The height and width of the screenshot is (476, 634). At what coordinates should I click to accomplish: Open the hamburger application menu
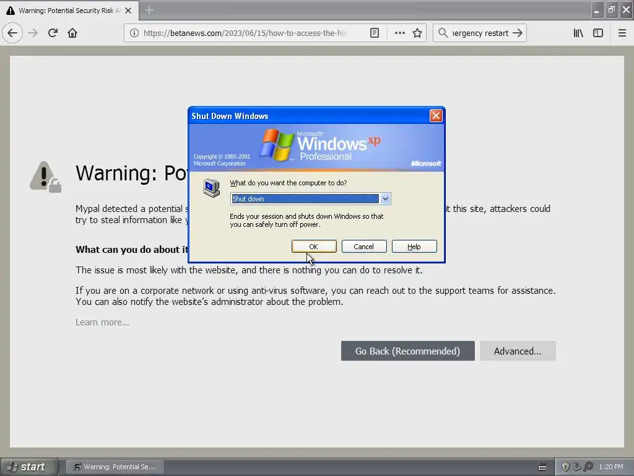coord(622,33)
